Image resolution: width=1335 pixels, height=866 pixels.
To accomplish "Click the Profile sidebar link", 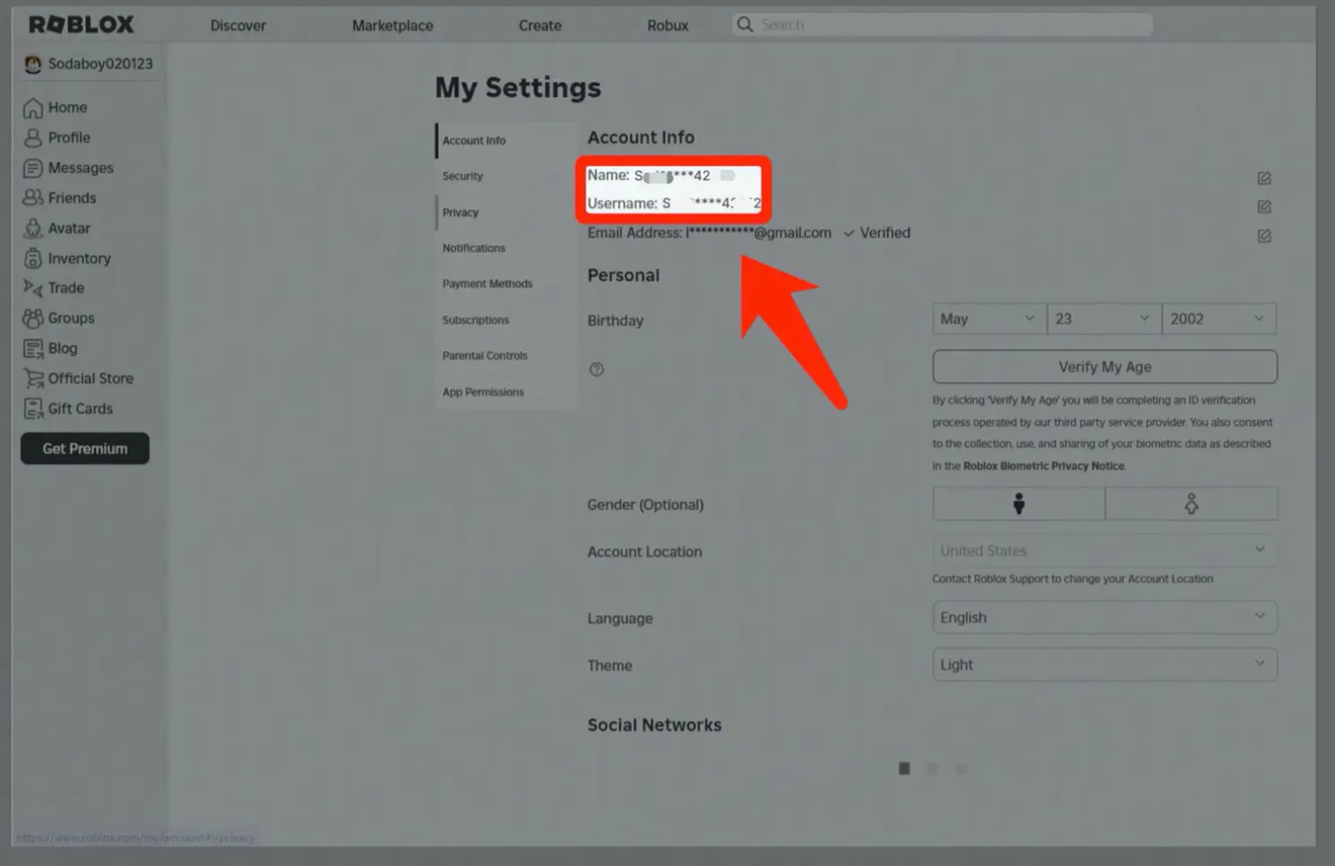I will (69, 138).
